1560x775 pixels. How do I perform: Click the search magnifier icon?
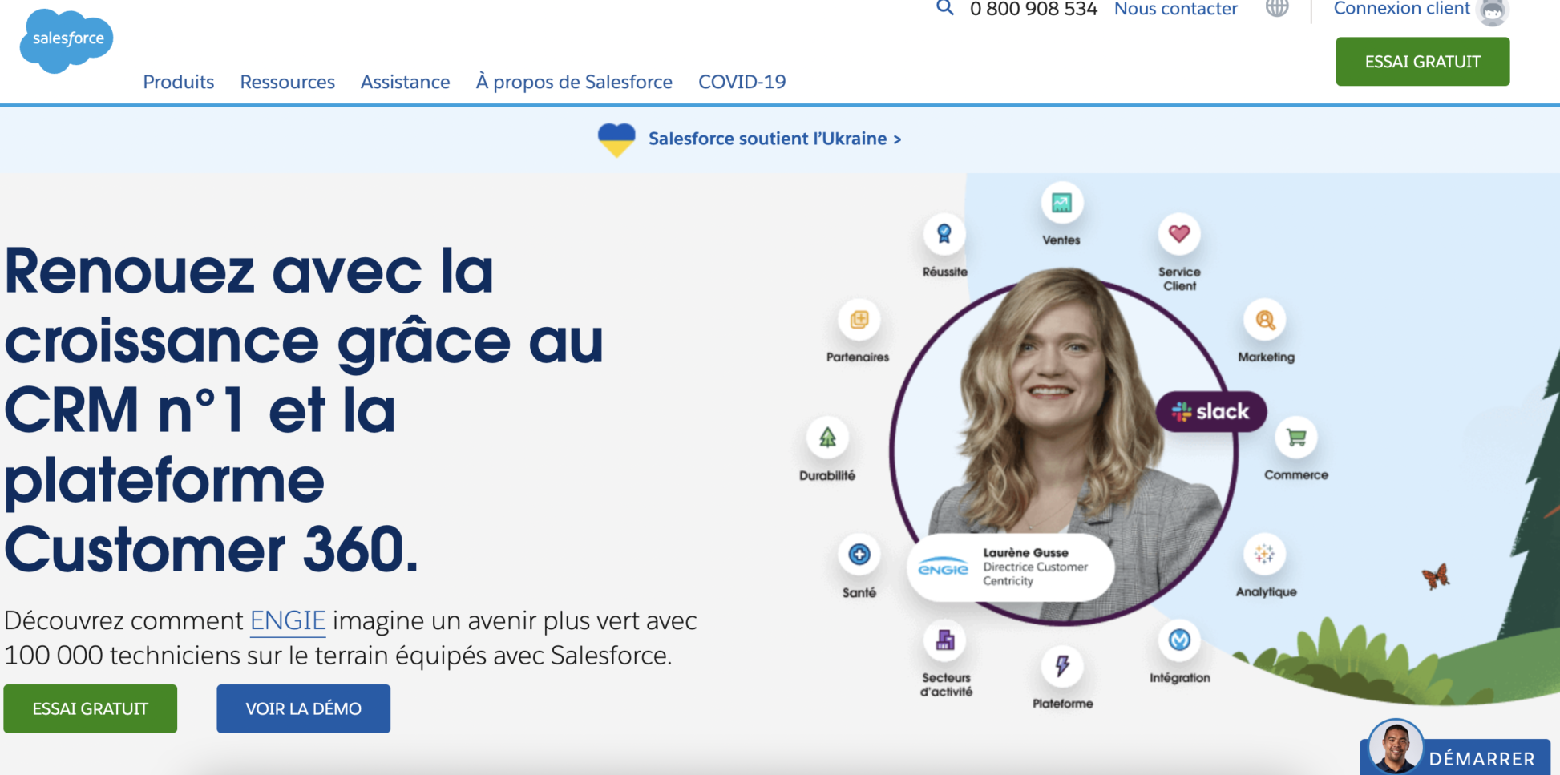click(945, 8)
